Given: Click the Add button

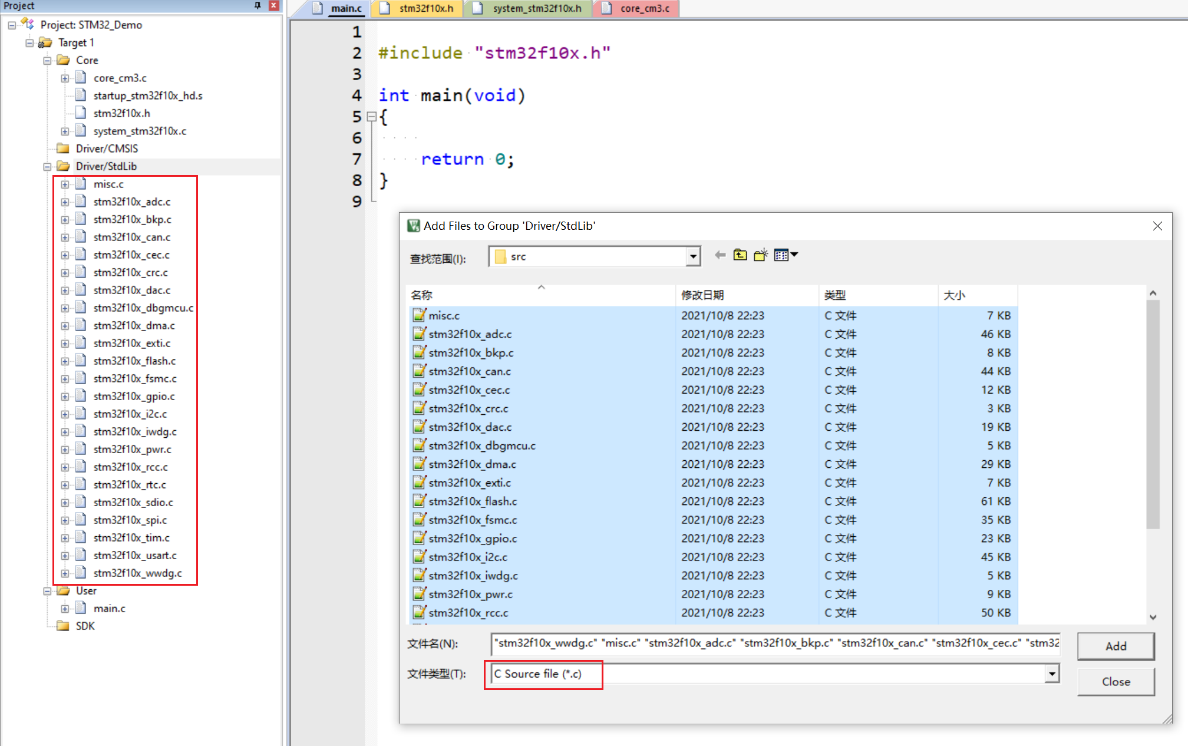Looking at the screenshot, I should coord(1115,646).
